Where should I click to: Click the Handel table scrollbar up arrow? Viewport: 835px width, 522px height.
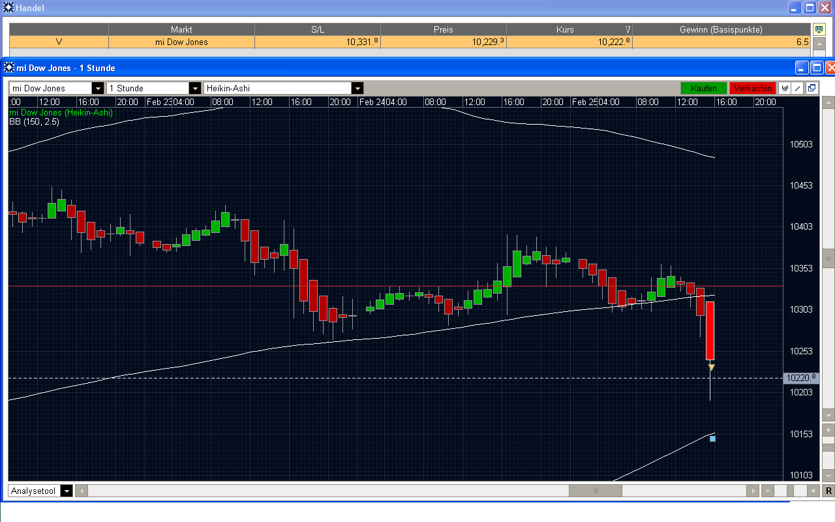(819, 42)
